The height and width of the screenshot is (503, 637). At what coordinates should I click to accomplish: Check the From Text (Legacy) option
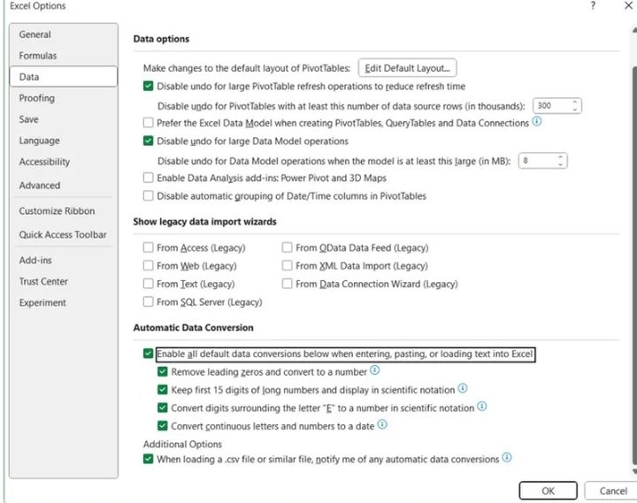click(x=149, y=284)
